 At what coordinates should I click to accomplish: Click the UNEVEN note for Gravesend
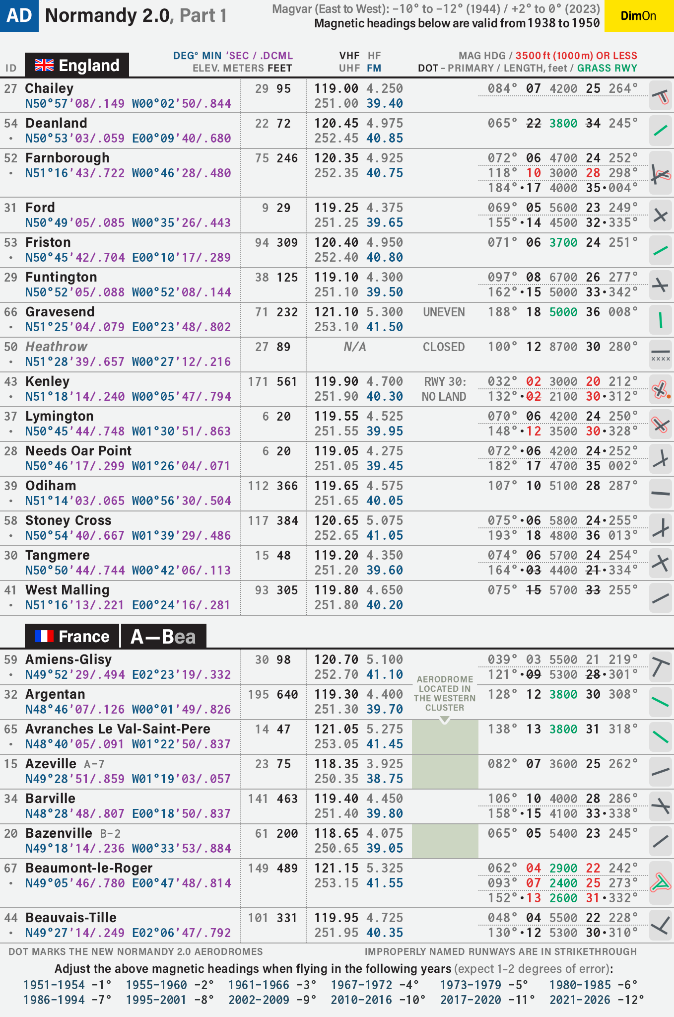click(444, 312)
